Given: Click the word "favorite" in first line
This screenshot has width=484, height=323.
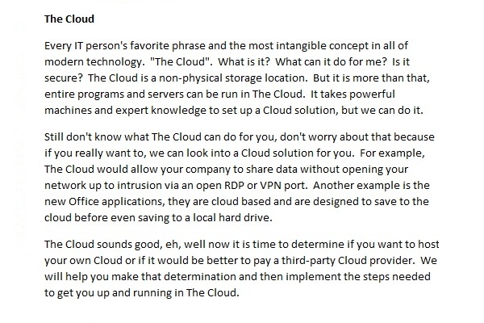Looking at the screenshot, I should point(149,46).
